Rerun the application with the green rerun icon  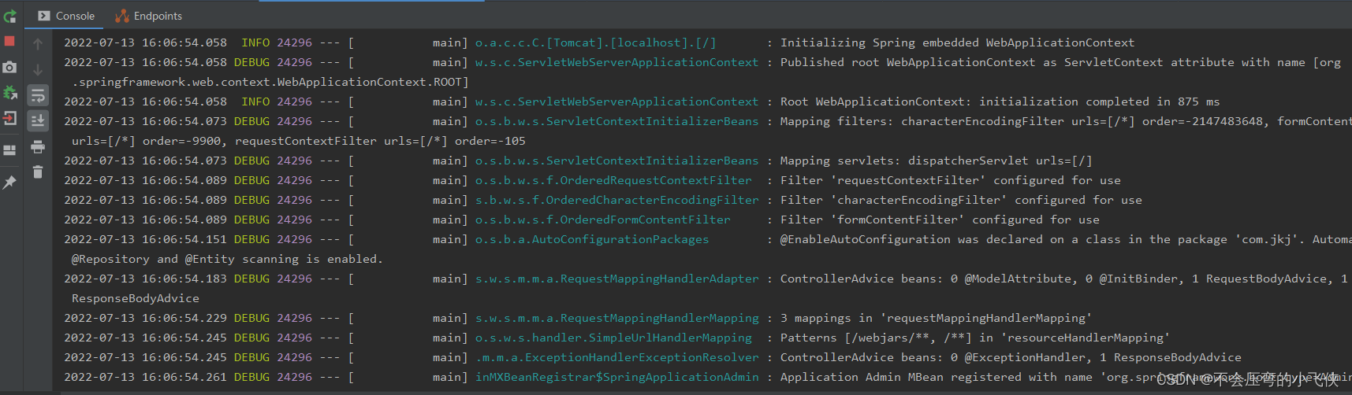point(9,17)
